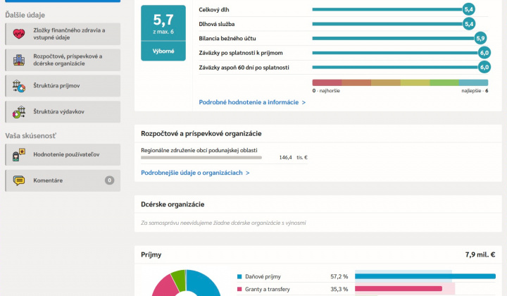The height and width of the screenshot is (296, 507).
Task: Open the Podrobné hodnotenie a informácie link
Action: point(252,102)
